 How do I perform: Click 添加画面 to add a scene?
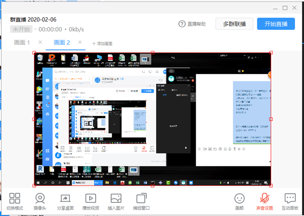[x=102, y=43]
